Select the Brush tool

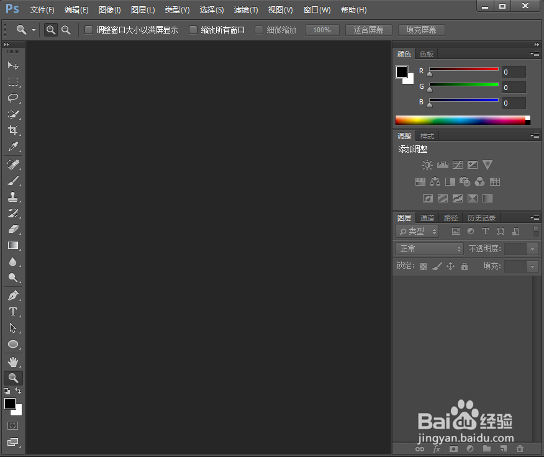(x=13, y=181)
